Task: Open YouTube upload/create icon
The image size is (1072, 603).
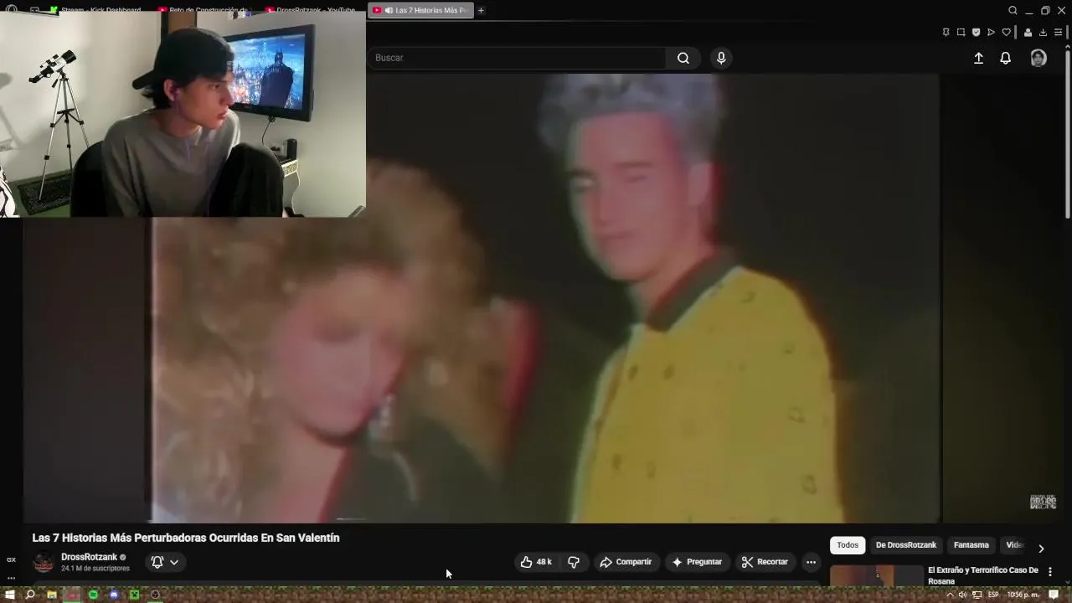Action: coord(978,58)
